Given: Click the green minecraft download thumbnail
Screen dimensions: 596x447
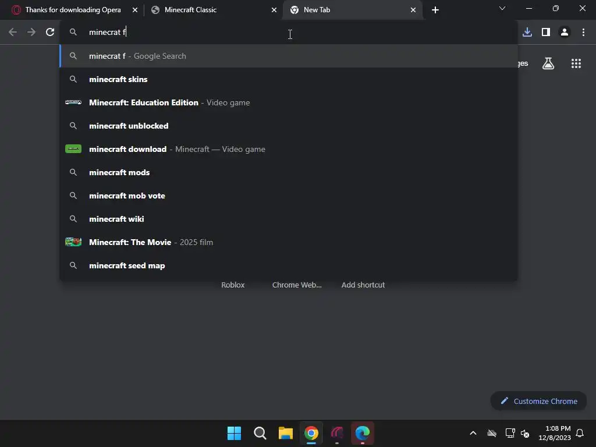Looking at the screenshot, I should point(73,149).
